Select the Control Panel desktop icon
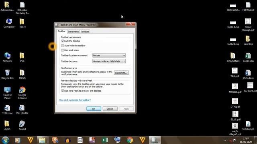 (7, 93)
